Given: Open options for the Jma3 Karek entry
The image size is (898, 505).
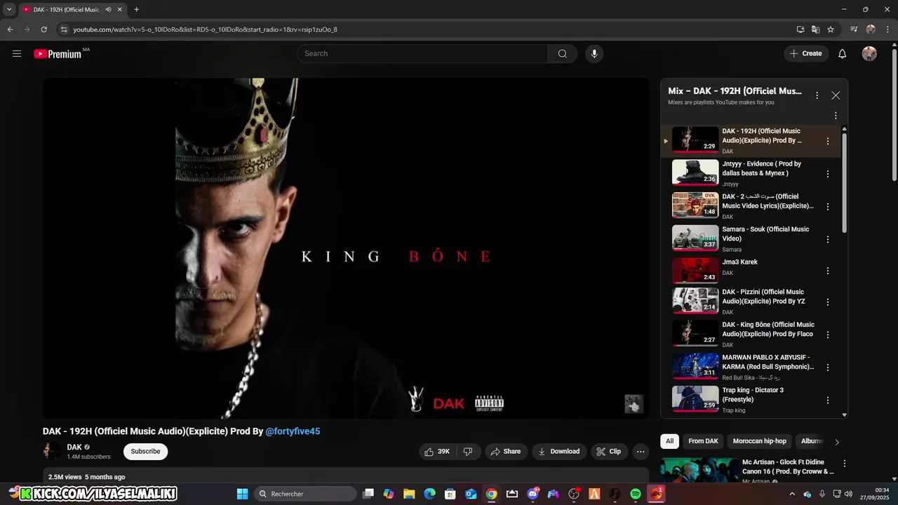Looking at the screenshot, I should click(828, 271).
